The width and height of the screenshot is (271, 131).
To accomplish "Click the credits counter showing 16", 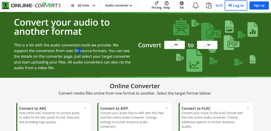I will tap(219, 5).
